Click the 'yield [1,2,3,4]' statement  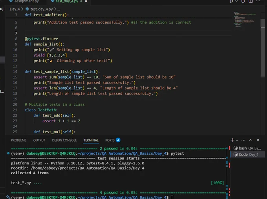tap(50, 55)
